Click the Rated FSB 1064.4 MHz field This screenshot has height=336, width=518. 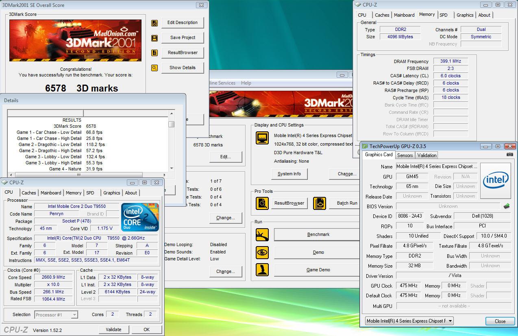pos(53,299)
